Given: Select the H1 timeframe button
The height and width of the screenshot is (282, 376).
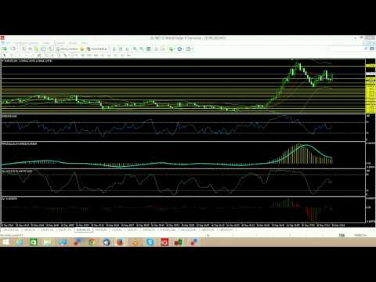Looking at the screenshot, I should click(x=103, y=56).
